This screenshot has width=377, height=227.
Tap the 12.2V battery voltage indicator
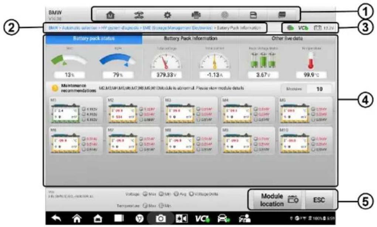tap(324, 28)
